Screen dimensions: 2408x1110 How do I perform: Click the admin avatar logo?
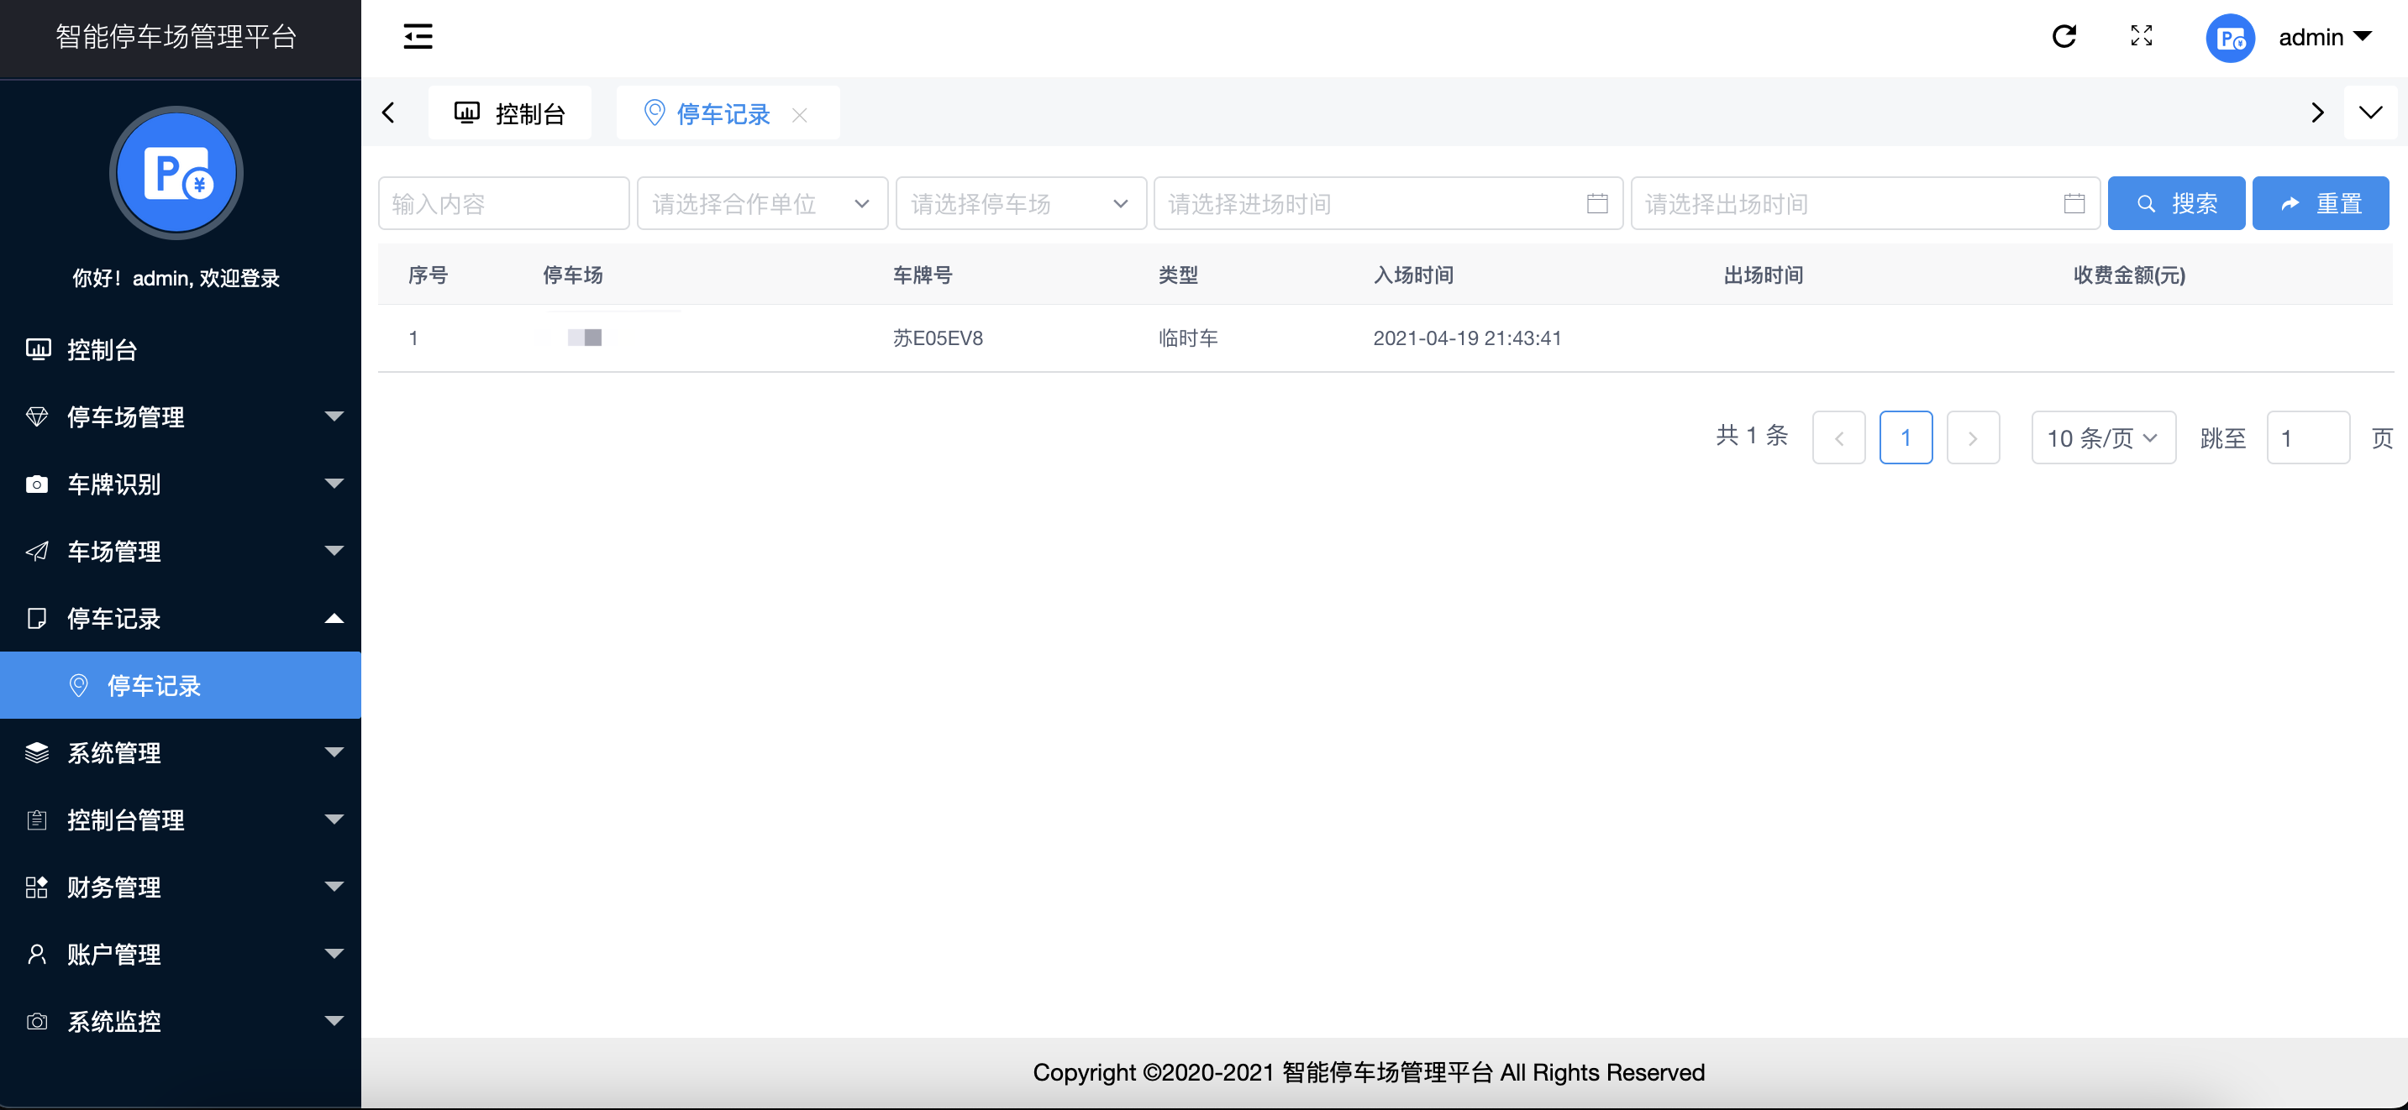coord(2231,39)
